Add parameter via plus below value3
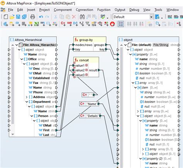183x168 pixels. (x=74, y=77)
